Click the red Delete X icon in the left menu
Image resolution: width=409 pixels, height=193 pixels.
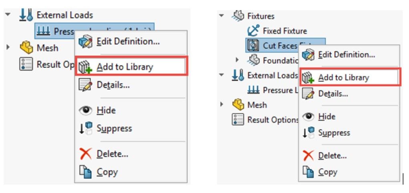pos(86,154)
